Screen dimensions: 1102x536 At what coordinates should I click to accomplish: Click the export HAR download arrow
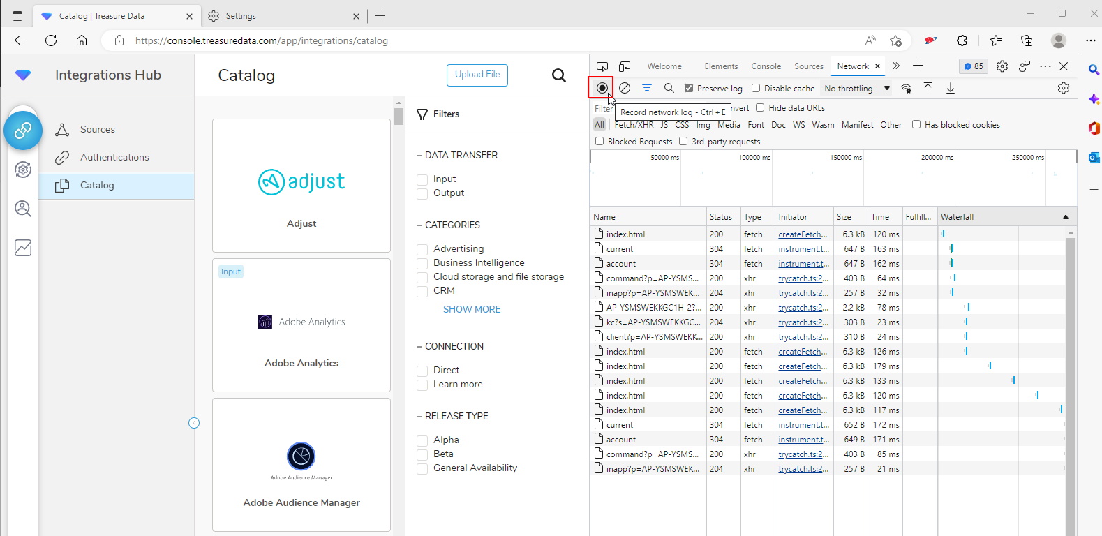click(x=950, y=88)
